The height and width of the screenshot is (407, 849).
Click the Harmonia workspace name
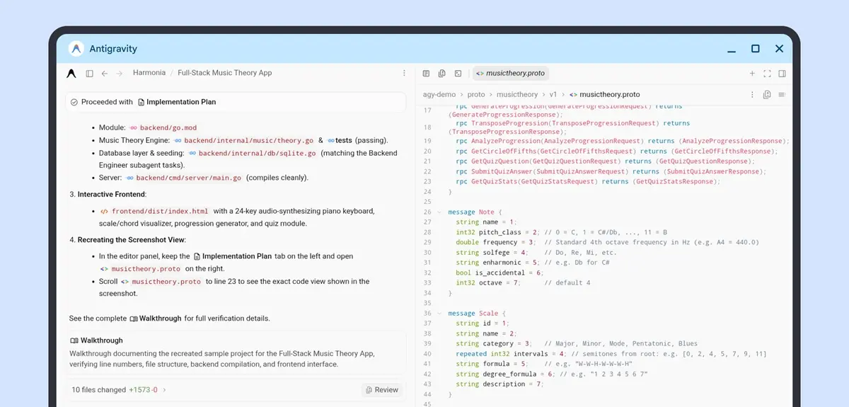coord(149,73)
